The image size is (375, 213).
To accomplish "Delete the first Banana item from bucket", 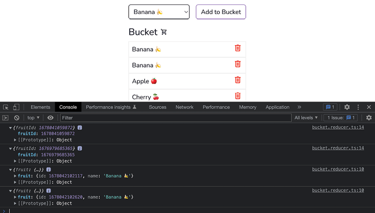I will coord(238,48).
